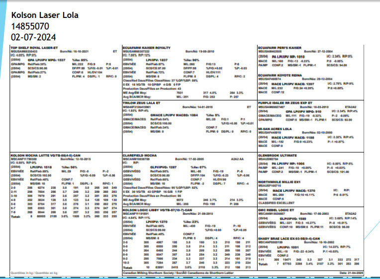Select the 'GLPI/IPVG: 1589' value

(293, 219)
